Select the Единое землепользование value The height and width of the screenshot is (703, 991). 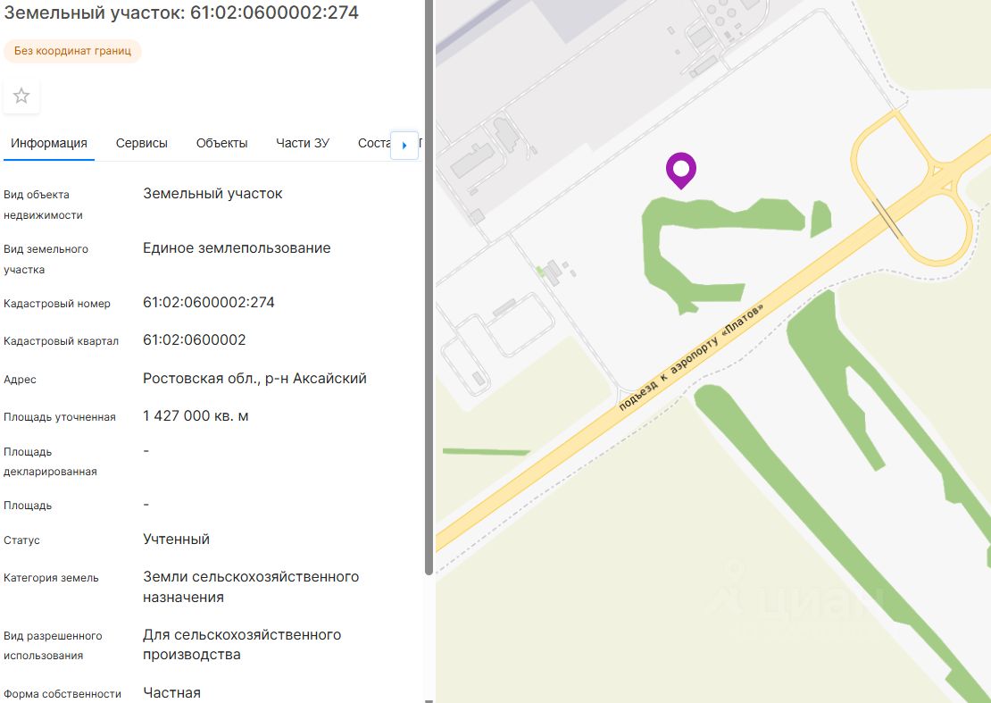click(x=237, y=247)
